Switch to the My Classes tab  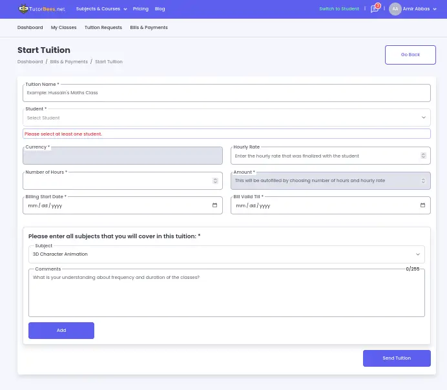click(63, 28)
